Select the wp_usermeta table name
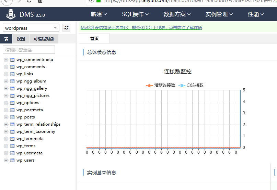 [x=30, y=153]
